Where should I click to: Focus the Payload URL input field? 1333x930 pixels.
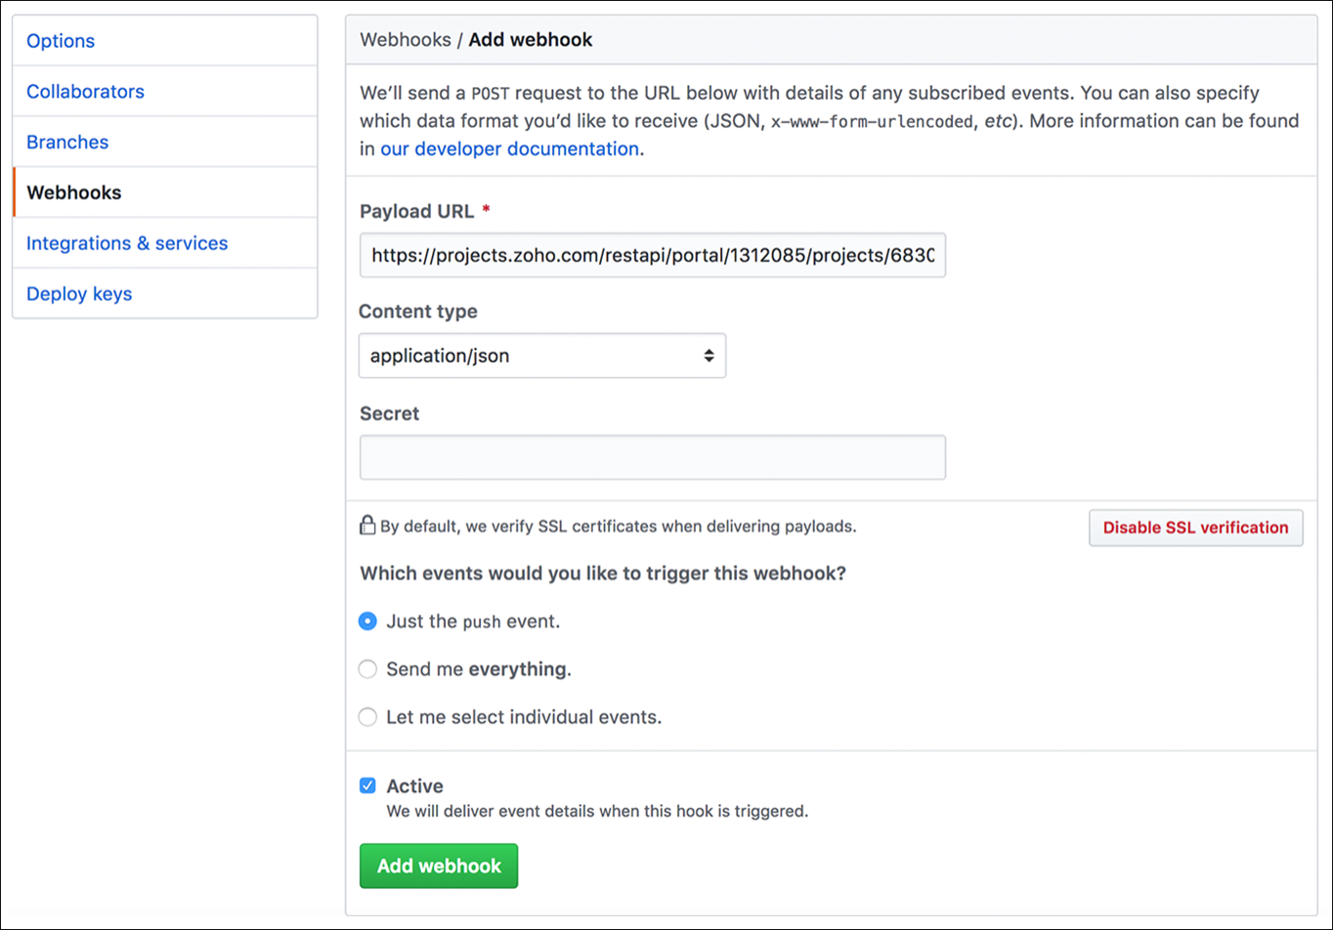click(652, 256)
